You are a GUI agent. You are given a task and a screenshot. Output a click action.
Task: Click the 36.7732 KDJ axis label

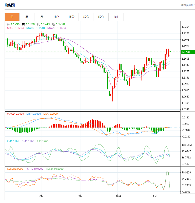click(x=186, y=158)
